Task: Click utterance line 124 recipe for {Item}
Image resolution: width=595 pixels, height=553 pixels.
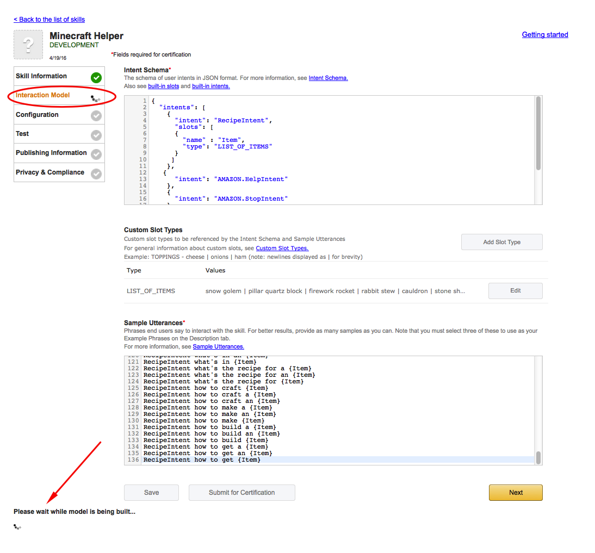Action: click(x=224, y=382)
